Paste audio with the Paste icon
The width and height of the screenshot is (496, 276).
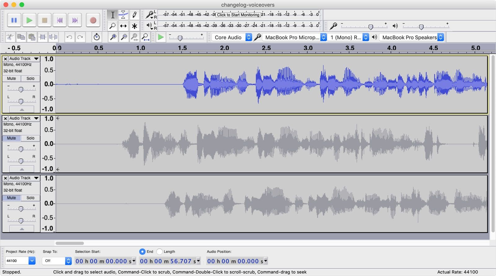pyautogui.click(x=32, y=37)
